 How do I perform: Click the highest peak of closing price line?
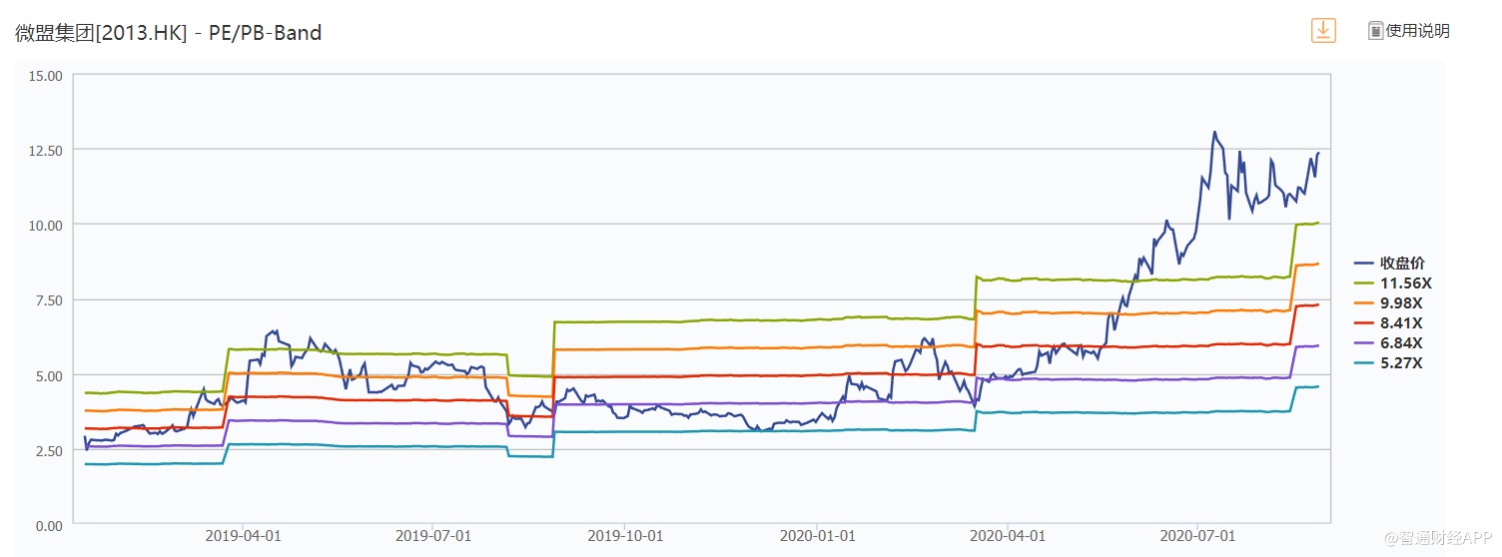[1214, 132]
